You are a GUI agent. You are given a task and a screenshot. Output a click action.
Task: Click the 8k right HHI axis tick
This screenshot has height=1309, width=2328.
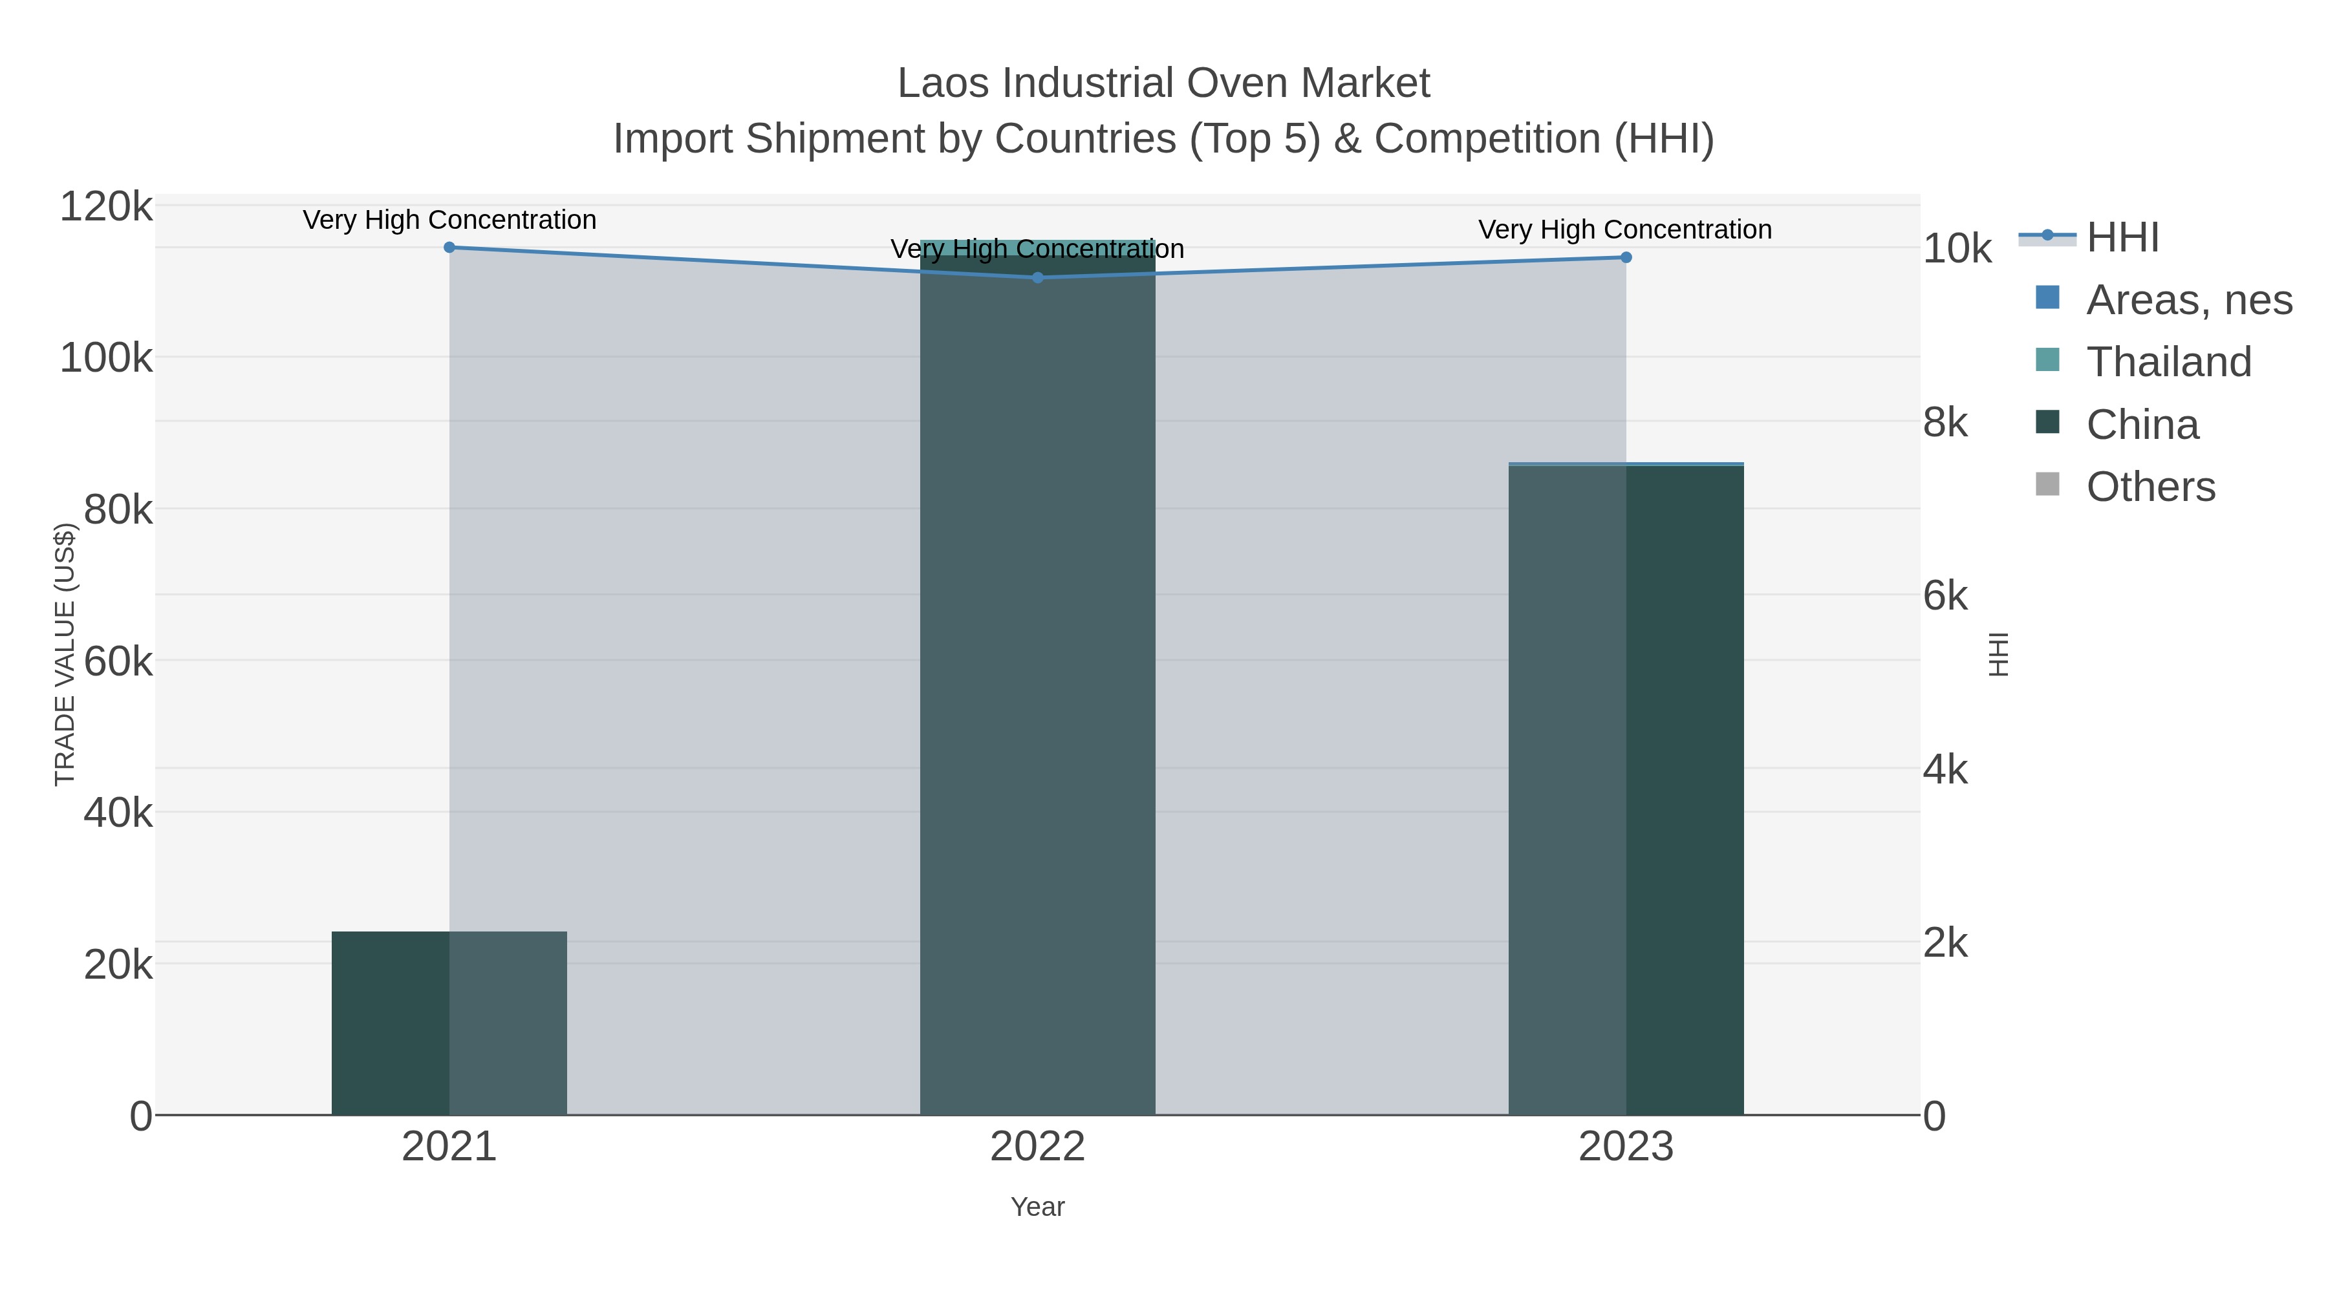coord(1946,423)
